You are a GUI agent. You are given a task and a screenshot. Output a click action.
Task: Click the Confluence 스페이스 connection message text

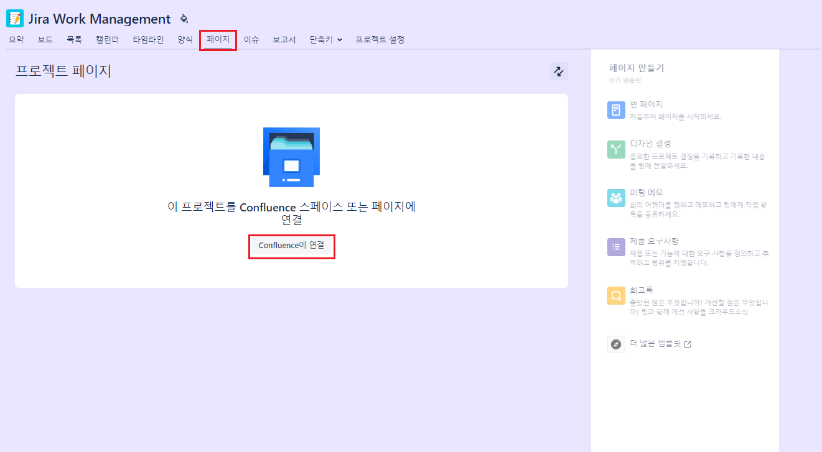coord(292,213)
